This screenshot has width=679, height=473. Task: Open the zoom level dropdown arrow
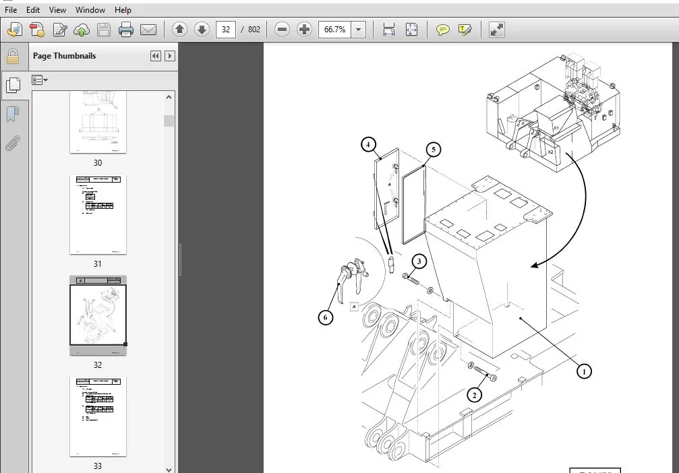pyautogui.click(x=359, y=30)
